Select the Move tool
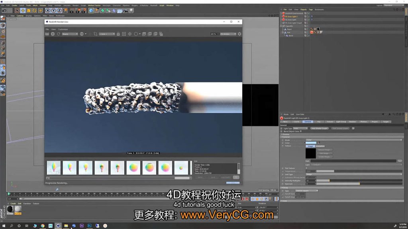The image size is (408, 229). tap(23, 11)
